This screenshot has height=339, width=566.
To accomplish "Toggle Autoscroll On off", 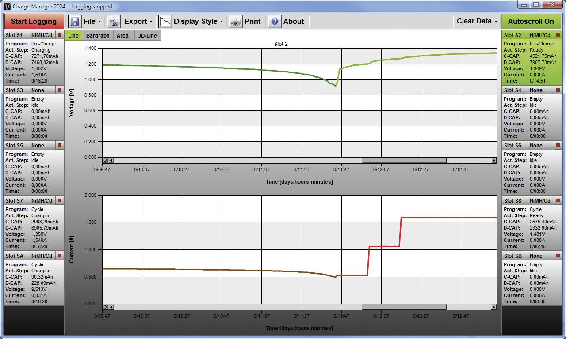I will pyautogui.click(x=532, y=21).
